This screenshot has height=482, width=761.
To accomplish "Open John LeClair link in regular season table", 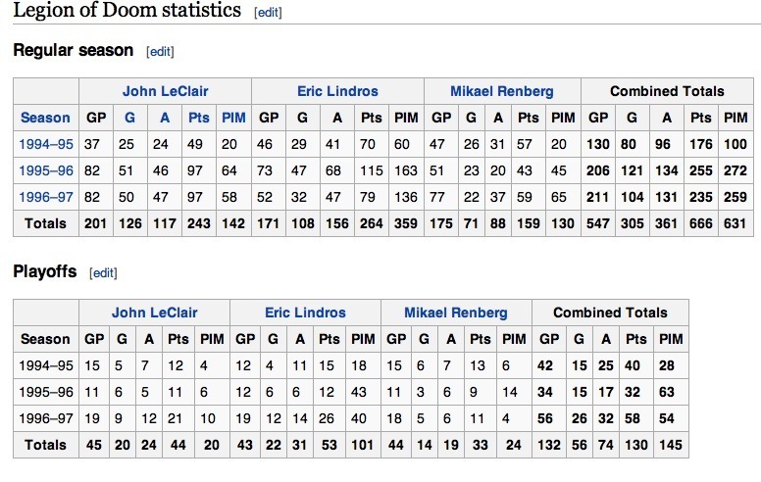I will (166, 91).
